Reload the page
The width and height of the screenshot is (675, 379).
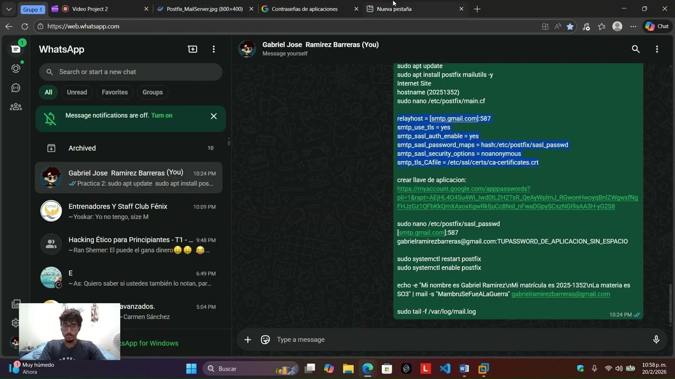point(24,26)
